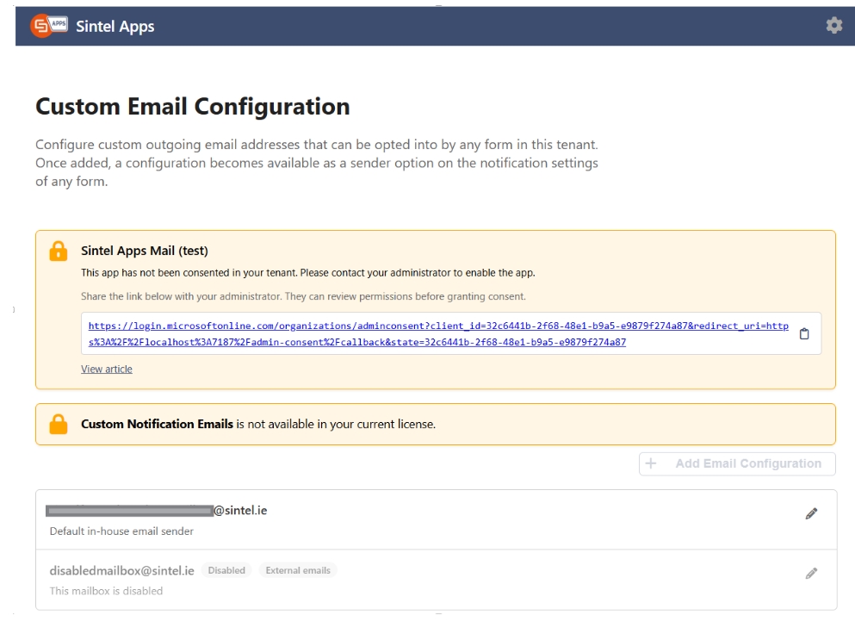This screenshot has height=621, width=855.
Task: Select the Disabled badge on disabledmailbox row
Action: point(226,570)
